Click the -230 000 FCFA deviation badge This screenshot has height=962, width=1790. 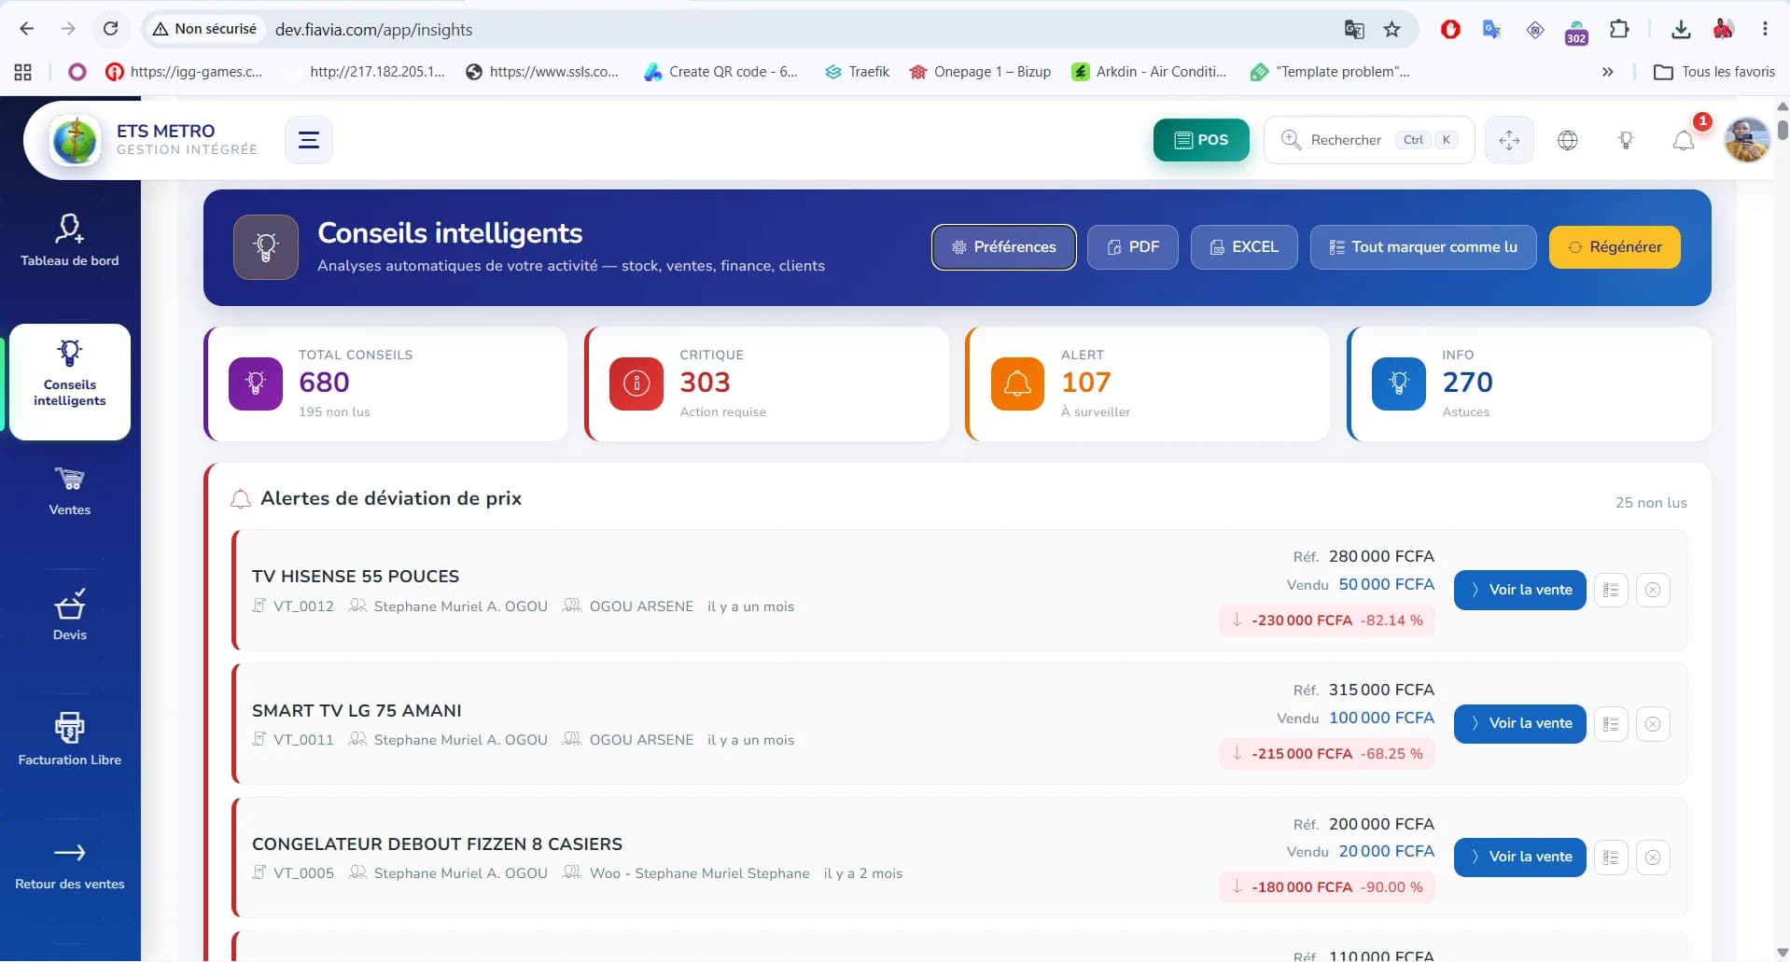tap(1326, 620)
